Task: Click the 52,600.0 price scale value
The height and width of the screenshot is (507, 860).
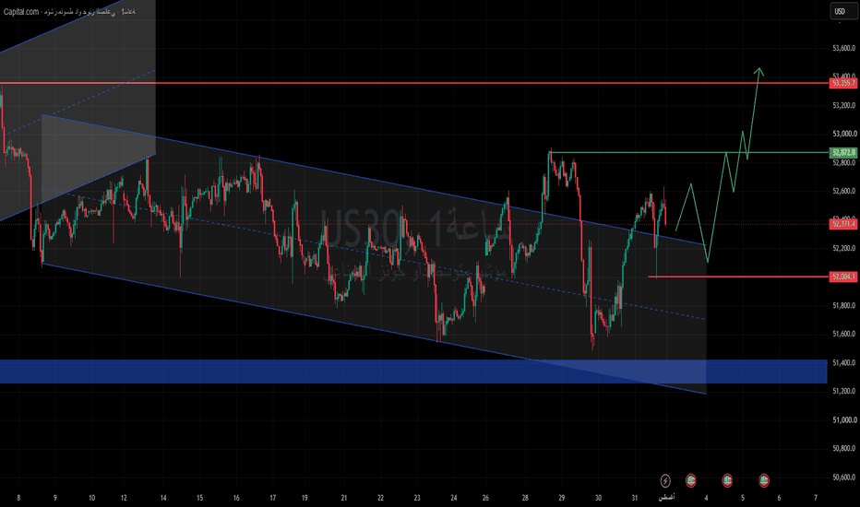Action: click(843, 191)
